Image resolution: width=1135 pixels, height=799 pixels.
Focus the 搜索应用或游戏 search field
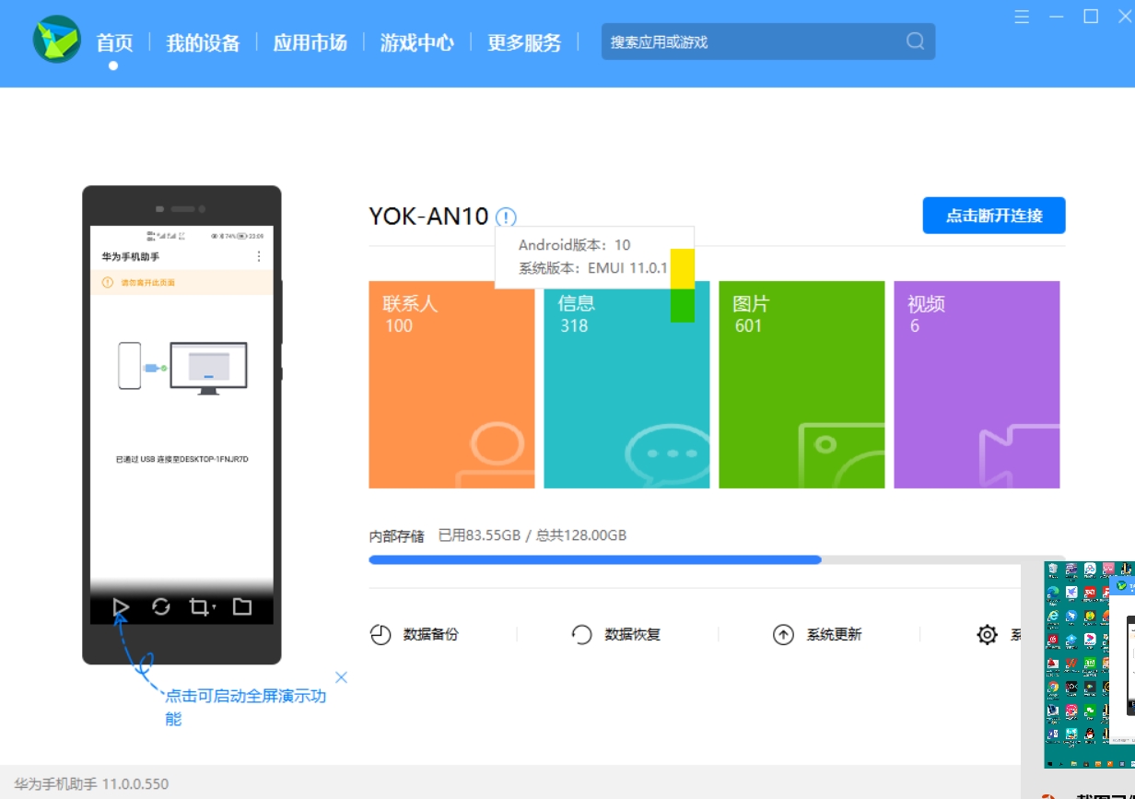768,41
